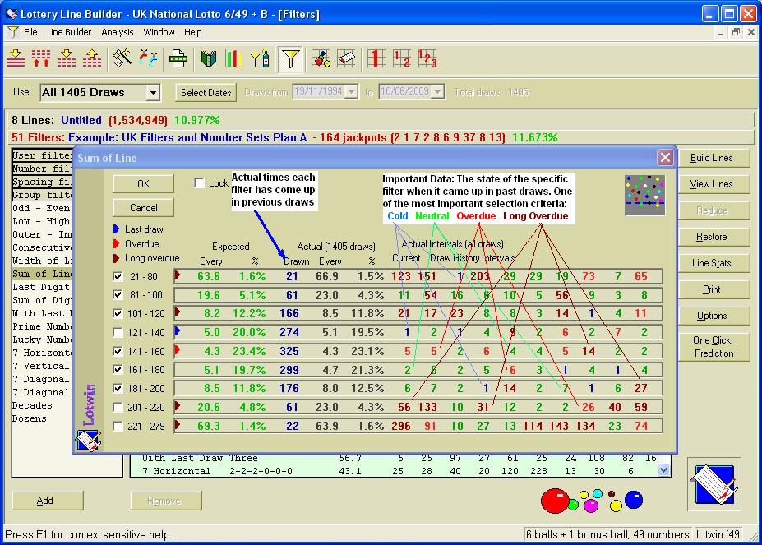Uncheck the 21 - 80 sum range checkbox
Image resolution: width=762 pixels, height=545 pixels.
118,277
